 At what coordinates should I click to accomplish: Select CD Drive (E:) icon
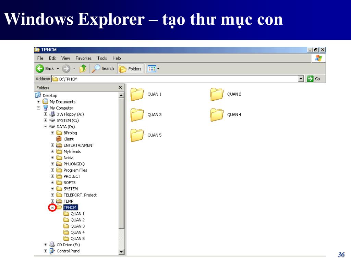click(x=52, y=245)
